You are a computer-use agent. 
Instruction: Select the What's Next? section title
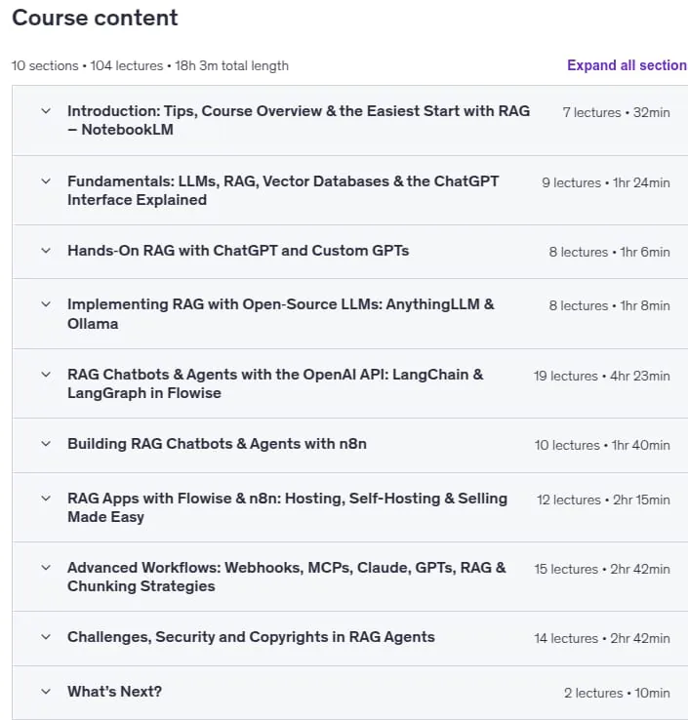pos(114,692)
